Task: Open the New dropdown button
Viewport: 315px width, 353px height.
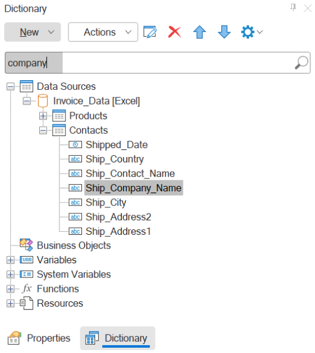Action: pyautogui.click(x=33, y=32)
